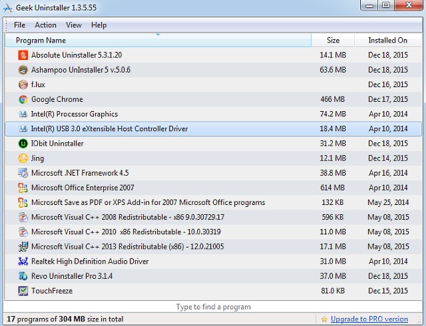Click the 614 MB size value
Screen dimensions: 426x326
click(x=333, y=188)
